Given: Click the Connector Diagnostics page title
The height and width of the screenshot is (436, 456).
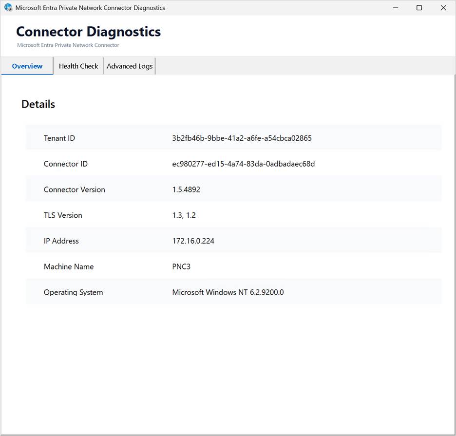Looking at the screenshot, I should click(x=88, y=32).
